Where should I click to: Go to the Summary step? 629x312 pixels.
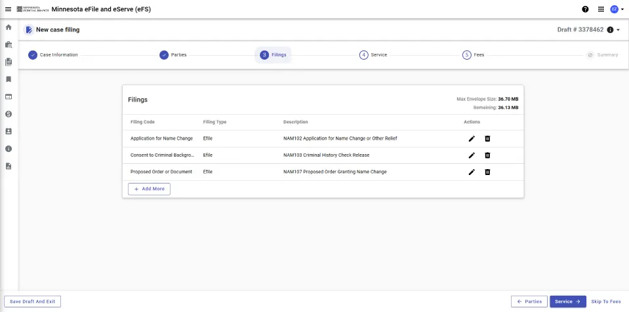pyautogui.click(x=602, y=55)
